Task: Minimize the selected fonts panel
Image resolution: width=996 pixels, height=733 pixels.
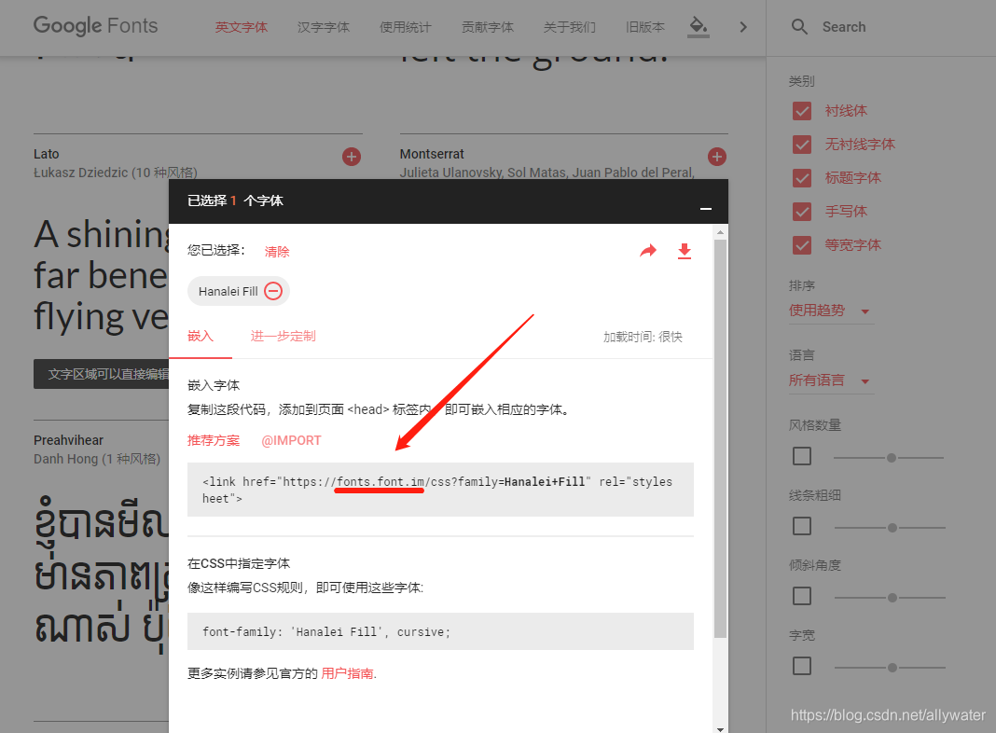Action: [706, 208]
